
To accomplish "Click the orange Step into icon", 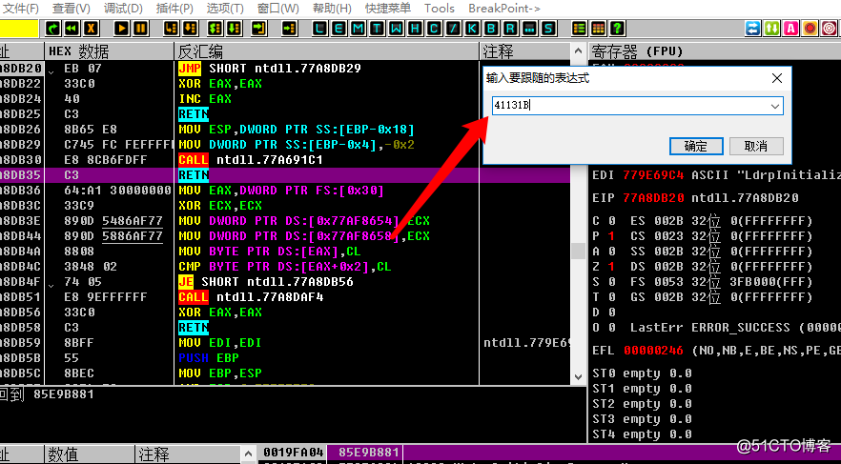I will (x=171, y=29).
